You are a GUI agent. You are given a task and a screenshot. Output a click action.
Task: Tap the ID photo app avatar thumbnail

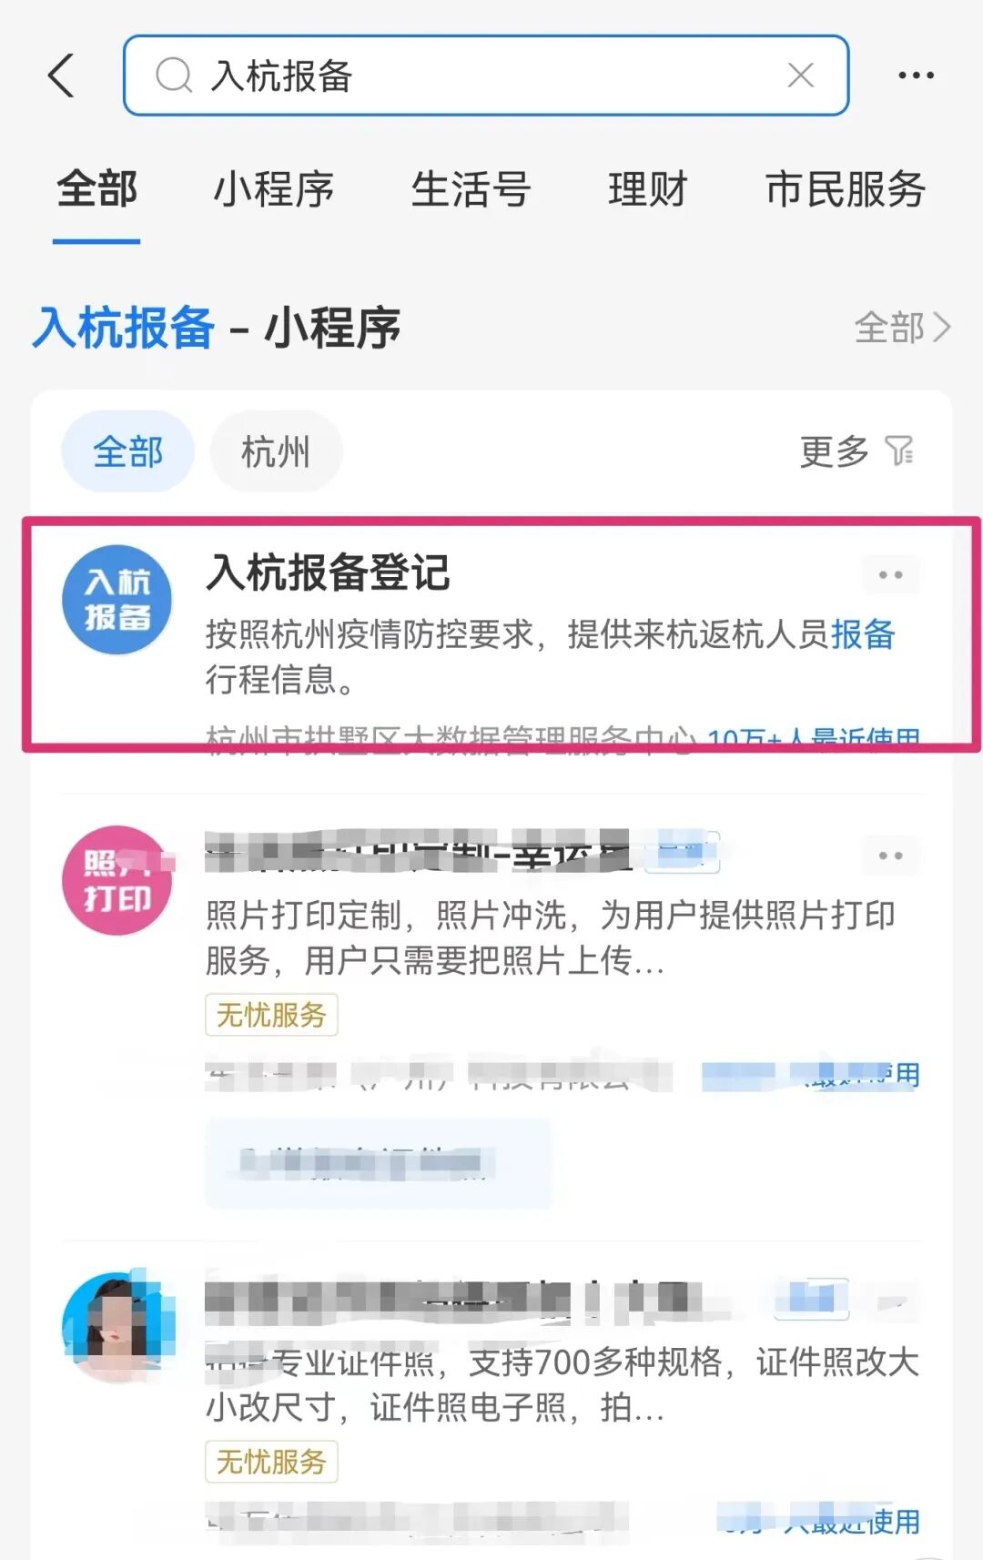click(117, 1327)
